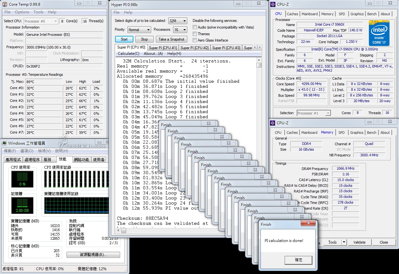Switch to the Super PI [CPU #1] tab

(x=163, y=48)
